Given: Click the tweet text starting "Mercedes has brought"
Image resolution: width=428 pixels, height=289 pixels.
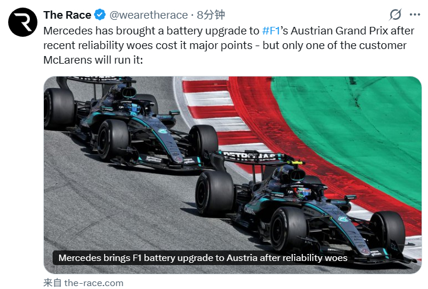Looking at the screenshot, I should pos(229,46).
